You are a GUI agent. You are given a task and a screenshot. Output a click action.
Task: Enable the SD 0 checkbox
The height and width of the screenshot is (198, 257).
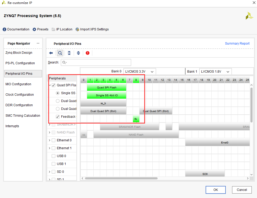[x=53, y=172]
